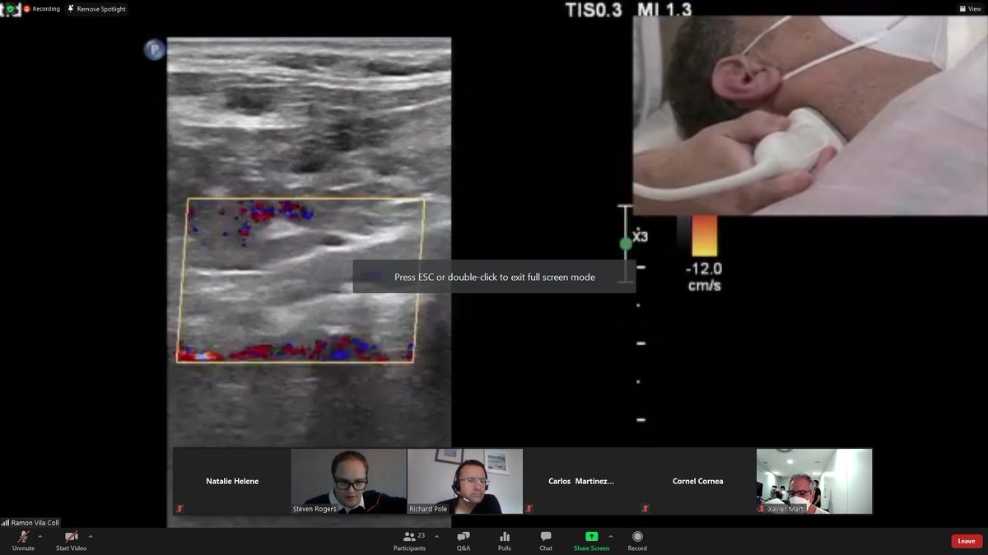Expand the caret next to Participants
The height and width of the screenshot is (555, 988).
[436, 537]
